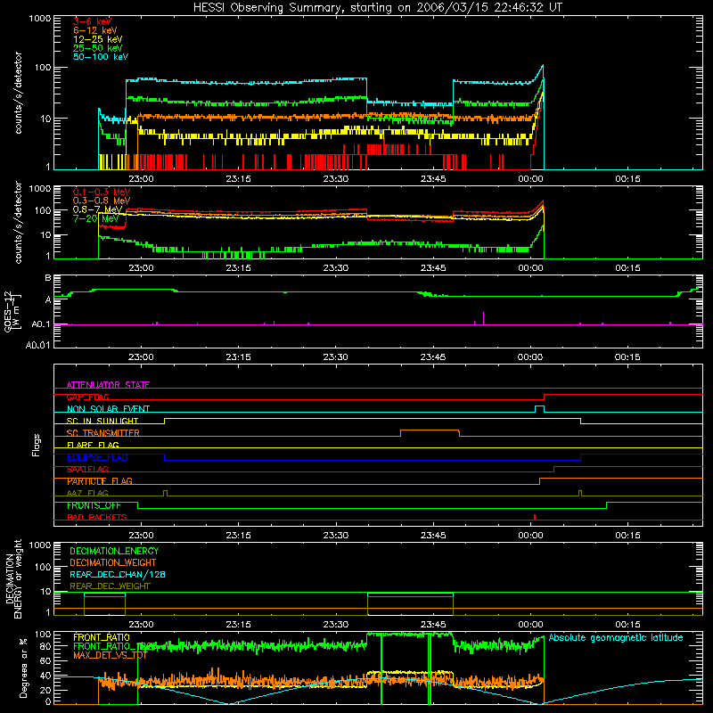The height and width of the screenshot is (713, 713).
Task: Click the DECIMATION_WEIGHT legend label
Action: coord(113,562)
